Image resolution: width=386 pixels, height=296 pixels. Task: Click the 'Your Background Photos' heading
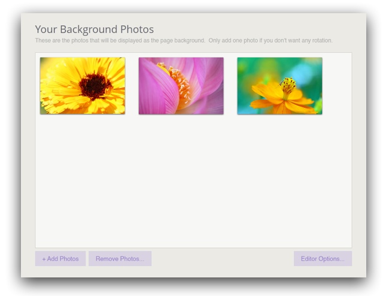tap(94, 29)
